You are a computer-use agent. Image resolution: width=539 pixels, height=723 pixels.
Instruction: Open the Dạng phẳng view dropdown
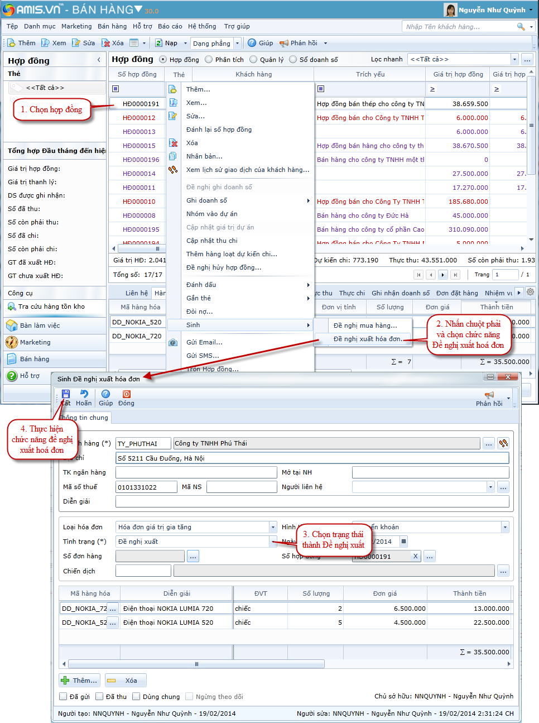(x=237, y=43)
